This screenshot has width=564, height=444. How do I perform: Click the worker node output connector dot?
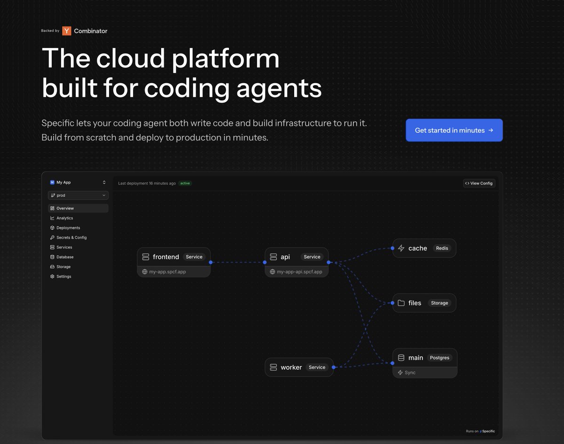[x=333, y=367]
